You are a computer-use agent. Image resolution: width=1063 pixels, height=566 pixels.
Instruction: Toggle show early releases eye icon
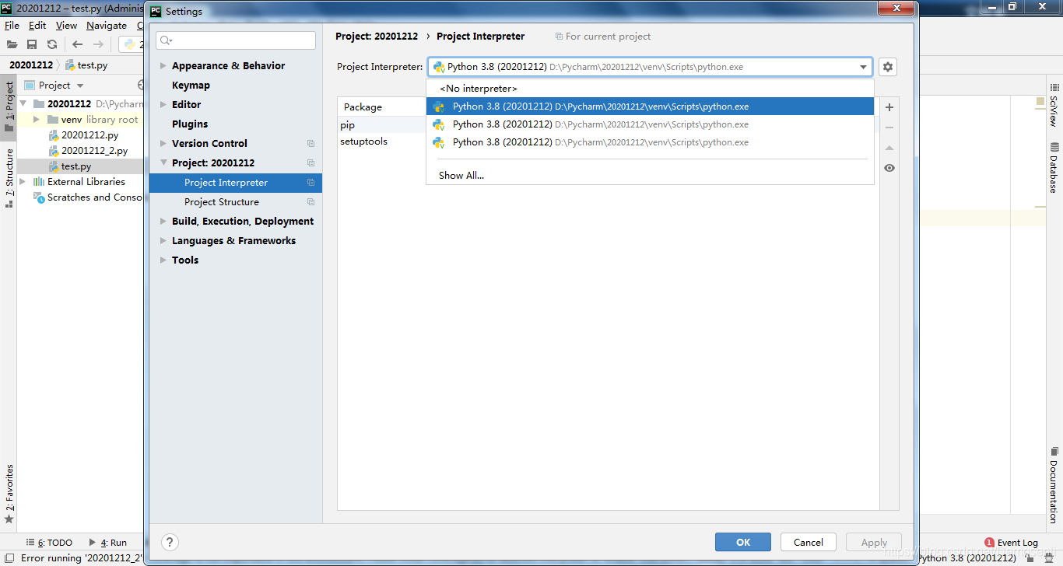coord(889,168)
